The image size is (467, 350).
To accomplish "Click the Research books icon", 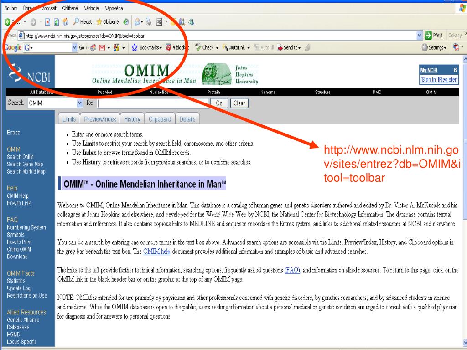I will click(182, 22).
